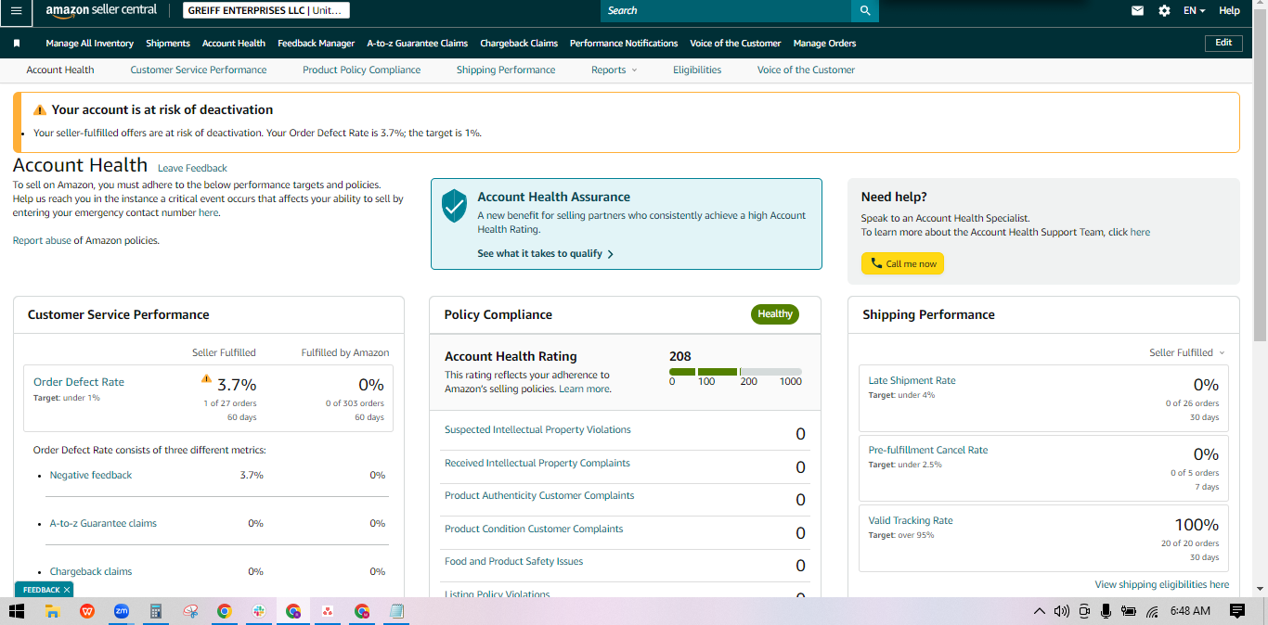Click View shipping eligibilities here
The width and height of the screenshot is (1268, 625).
coord(1161,584)
